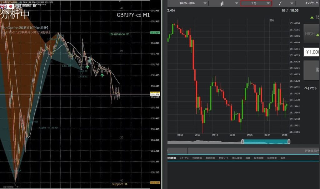This screenshot has width=320, height=189.
Task: Click the 09:47 time label on the candlestick chart
Action: 267,135
